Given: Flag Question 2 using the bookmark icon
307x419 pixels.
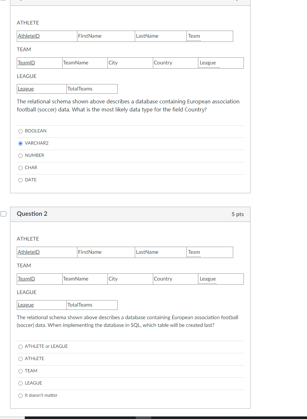Looking at the screenshot, I should [x=4, y=214].
